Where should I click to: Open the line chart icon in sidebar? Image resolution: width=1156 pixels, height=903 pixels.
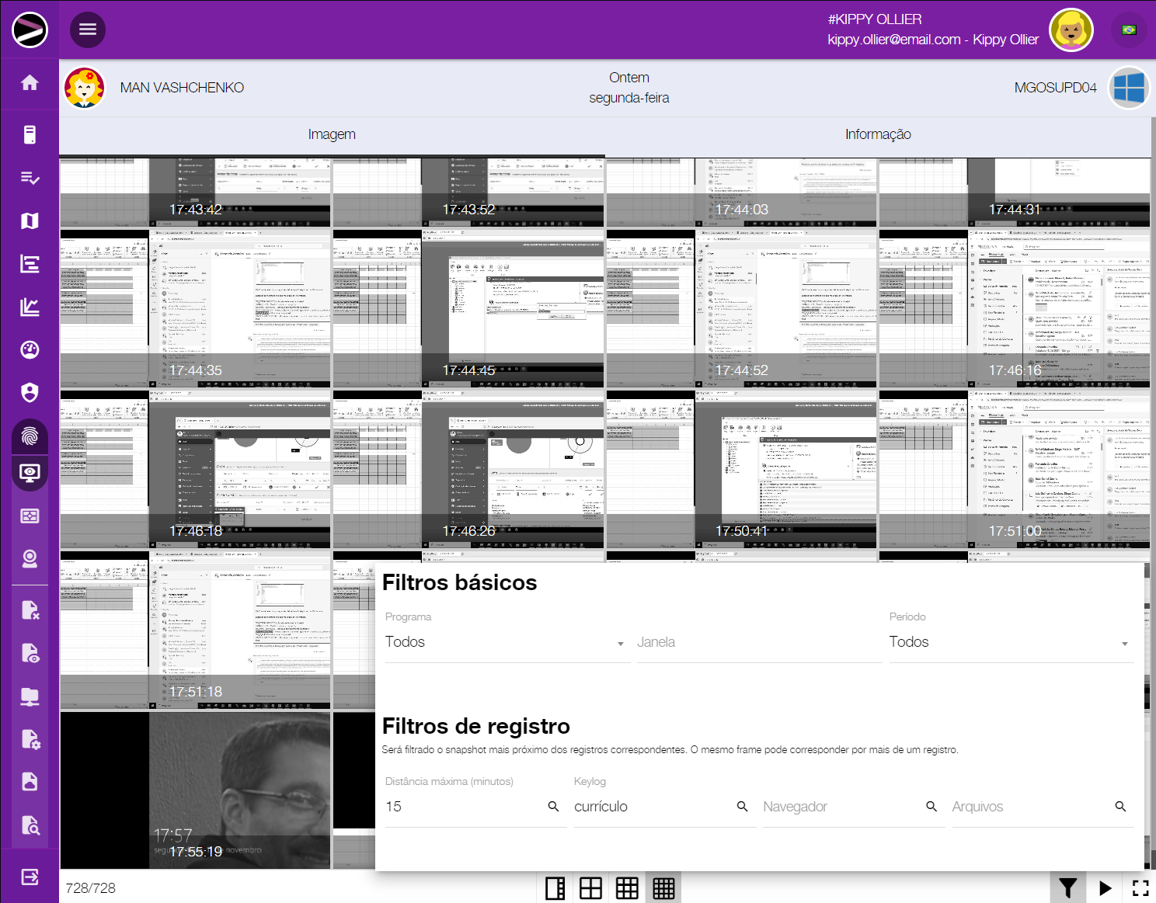(30, 307)
